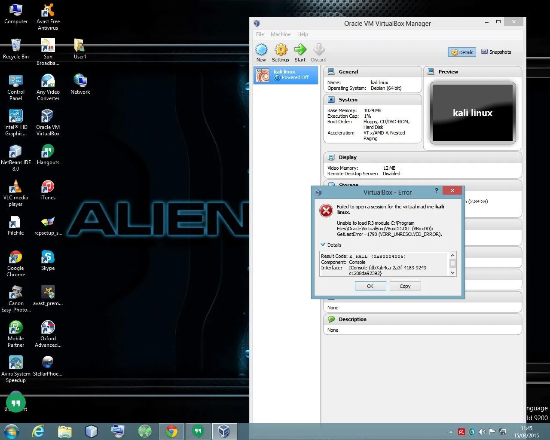Click the volume icon in system tray
Image resolution: width=550 pixels, height=440 pixels.
(482, 432)
